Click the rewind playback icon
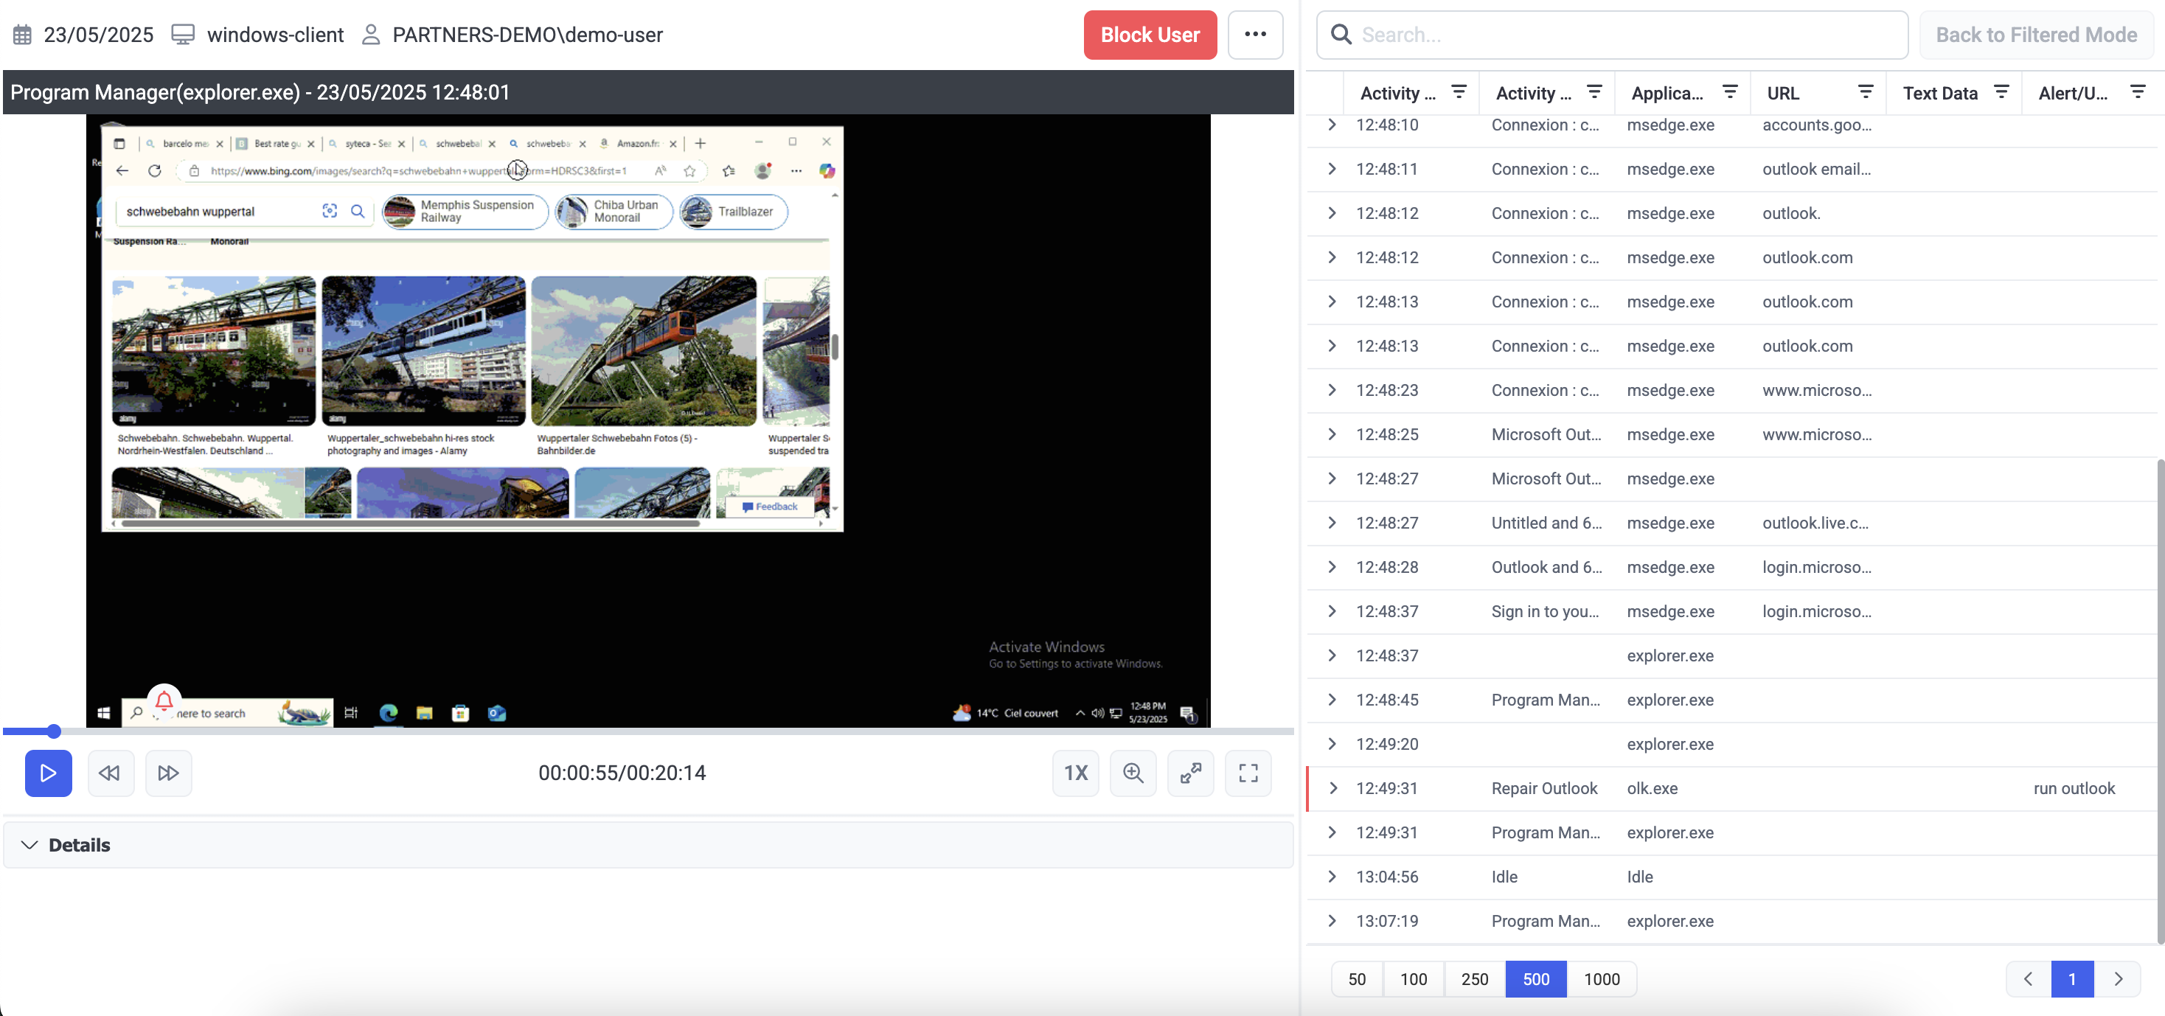 pos(110,772)
